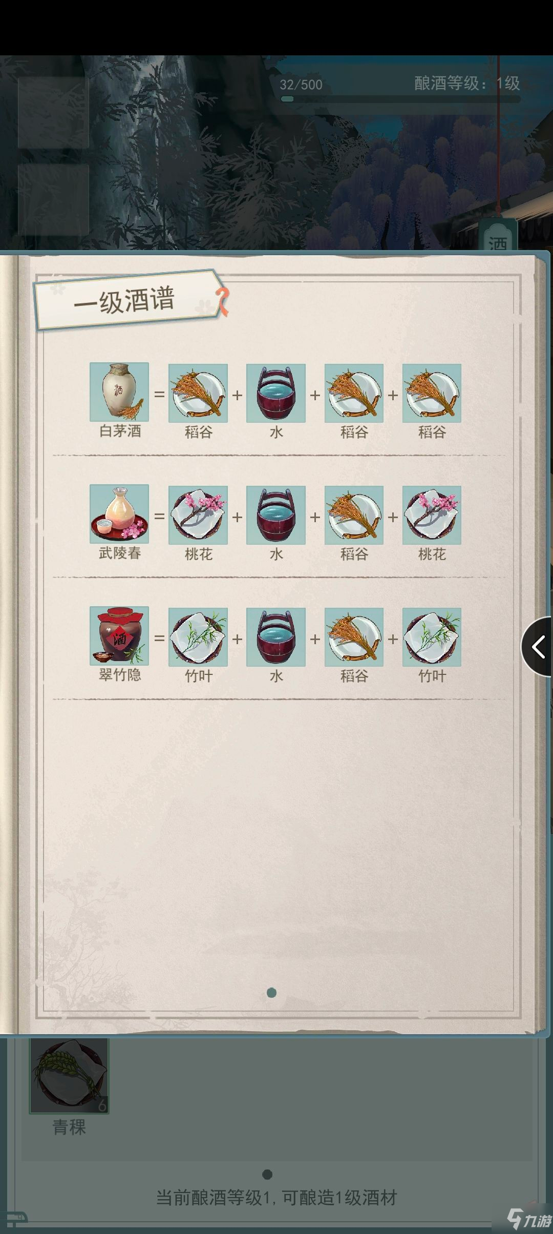Click the 稻谷 ingredient in 翠竹隐 recipe

[354, 637]
